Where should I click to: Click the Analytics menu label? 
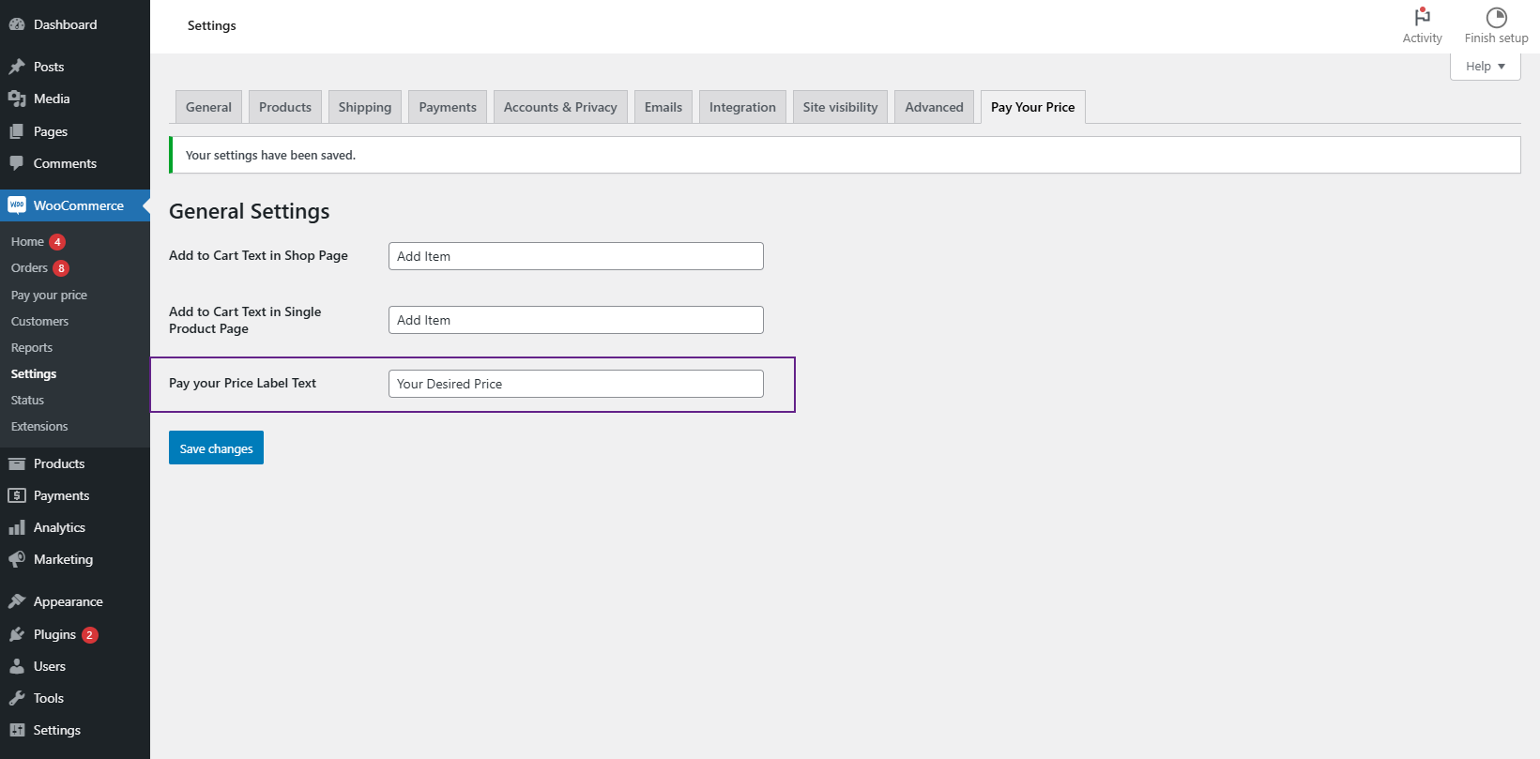click(x=59, y=527)
